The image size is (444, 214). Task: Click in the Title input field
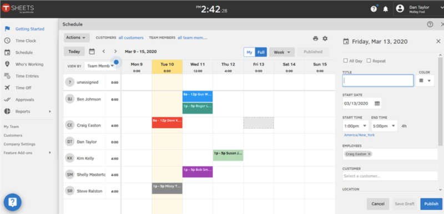click(x=378, y=80)
